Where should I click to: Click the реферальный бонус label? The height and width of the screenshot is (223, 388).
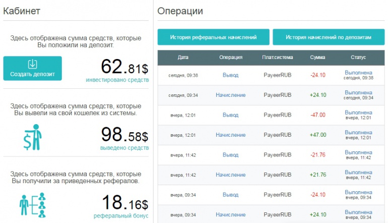click(x=121, y=216)
